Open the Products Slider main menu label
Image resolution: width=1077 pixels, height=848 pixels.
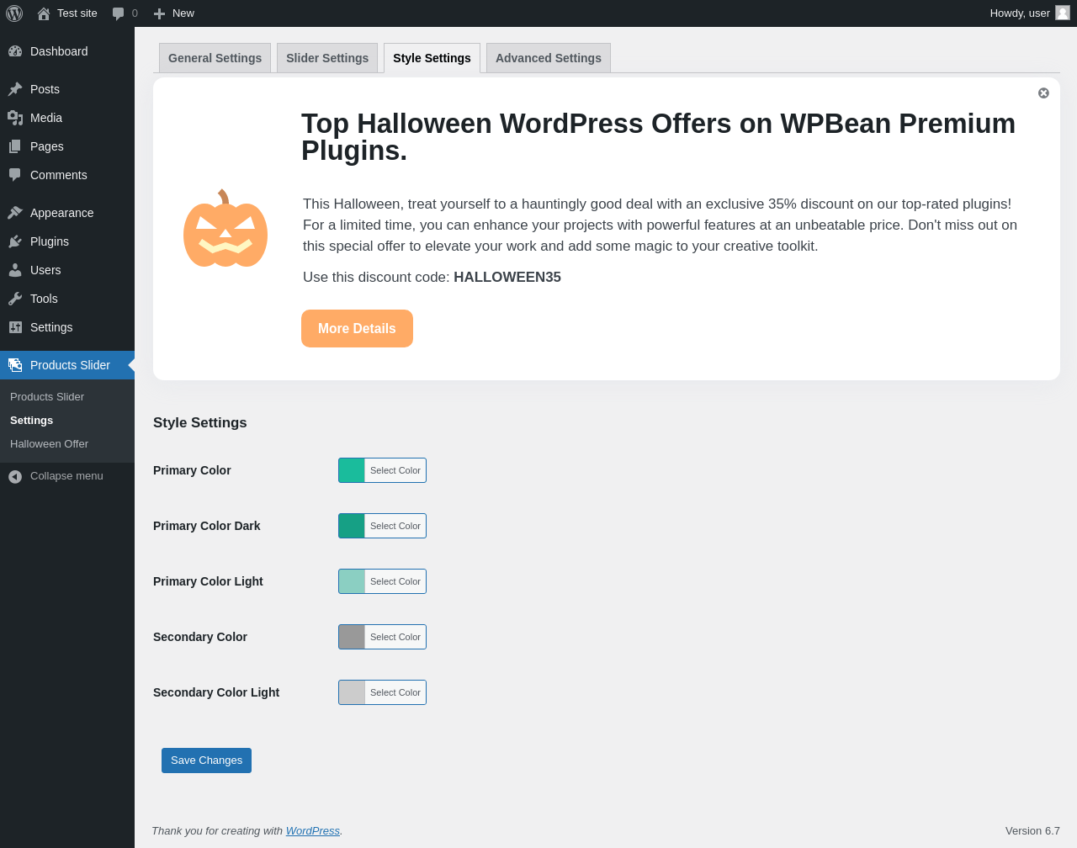click(70, 365)
